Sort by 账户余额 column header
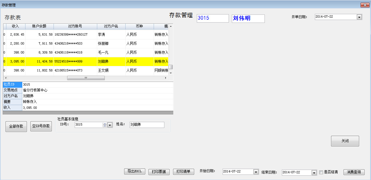This screenshot has height=180, width=371. click(x=39, y=26)
